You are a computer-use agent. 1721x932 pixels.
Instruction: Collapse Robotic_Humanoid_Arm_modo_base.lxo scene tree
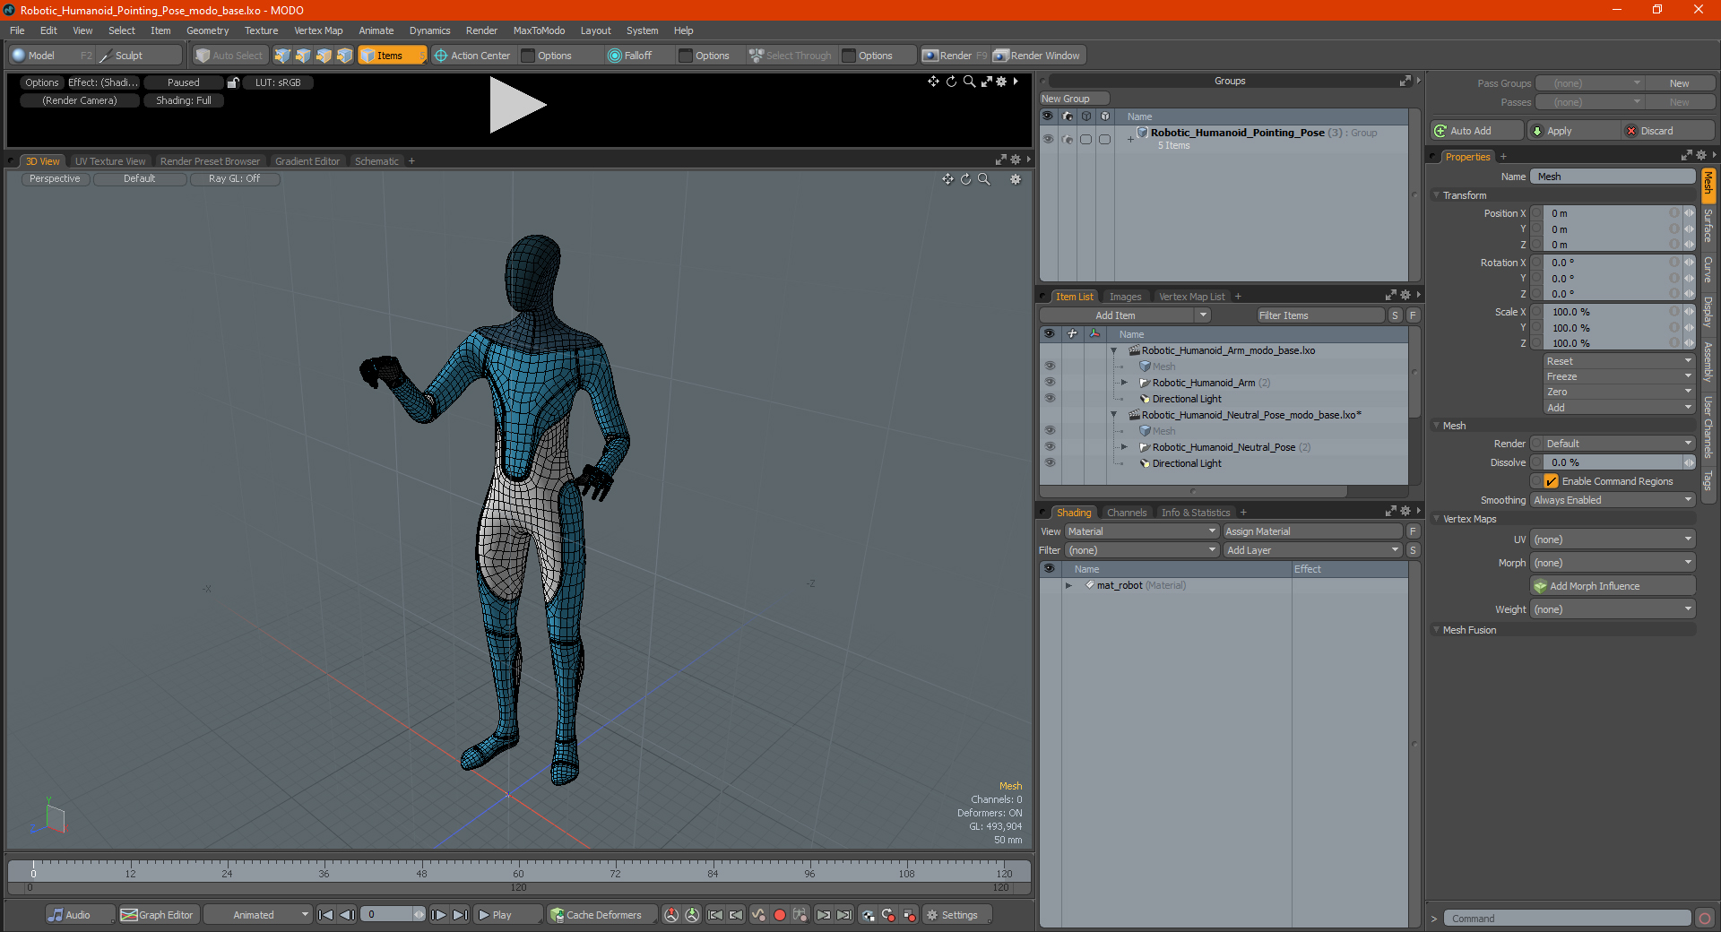tap(1114, 350)
